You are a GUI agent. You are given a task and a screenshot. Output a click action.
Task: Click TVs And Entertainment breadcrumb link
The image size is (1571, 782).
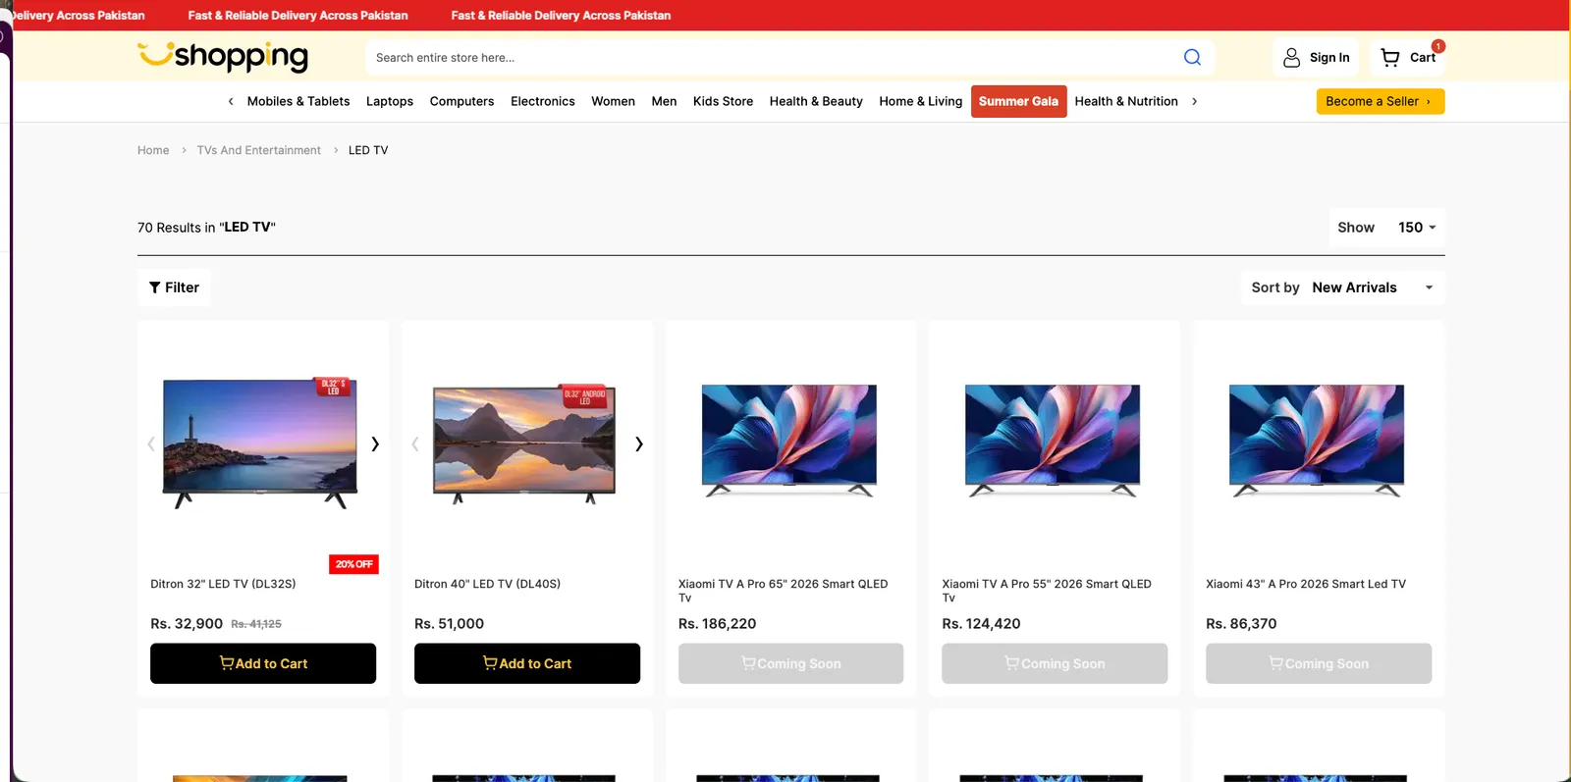(258, 150)
